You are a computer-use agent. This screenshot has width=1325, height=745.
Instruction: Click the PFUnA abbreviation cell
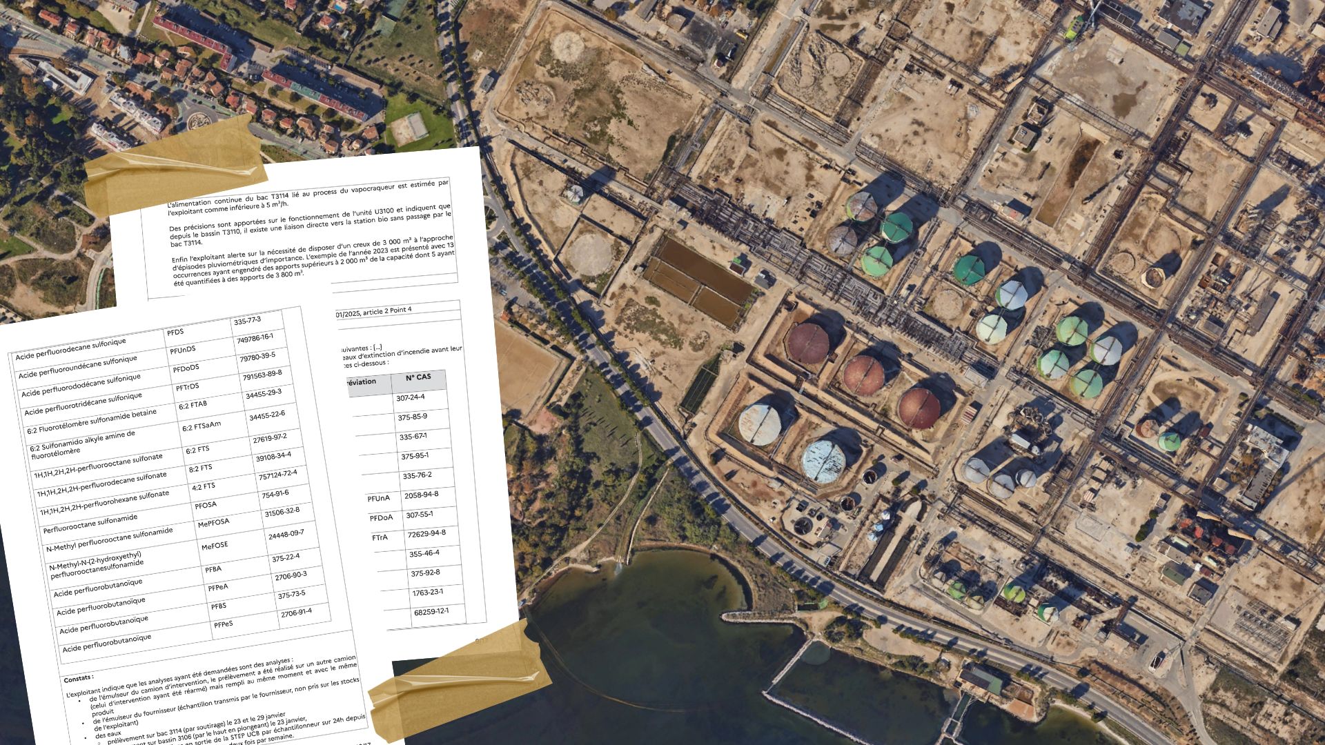click(x=378, y=497)
